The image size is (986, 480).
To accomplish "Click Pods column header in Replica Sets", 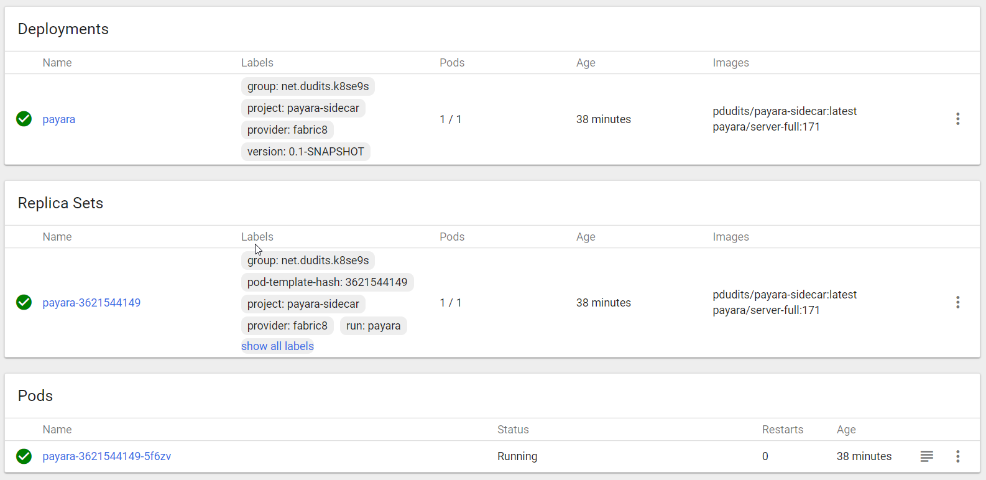I will (x=452, y=237).
